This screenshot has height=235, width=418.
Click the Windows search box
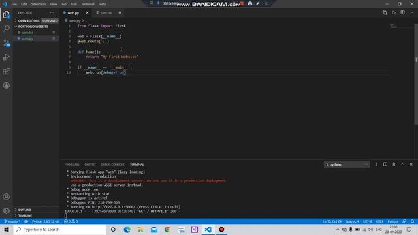60,230
